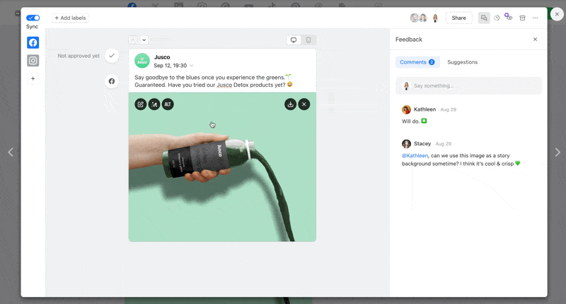
Task: Click the post caption text to edit
Action: [x=214, y=81]
